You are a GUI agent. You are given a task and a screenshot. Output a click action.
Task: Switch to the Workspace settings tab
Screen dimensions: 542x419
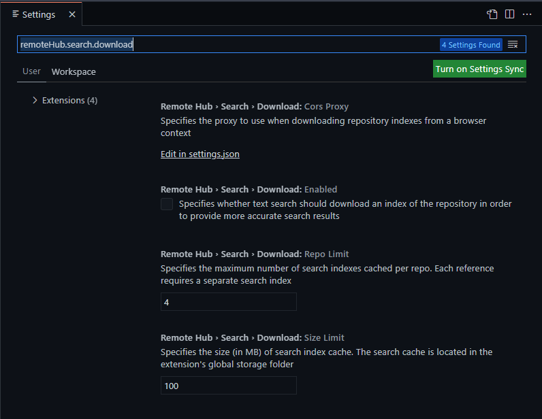click(x=74, y=71)
